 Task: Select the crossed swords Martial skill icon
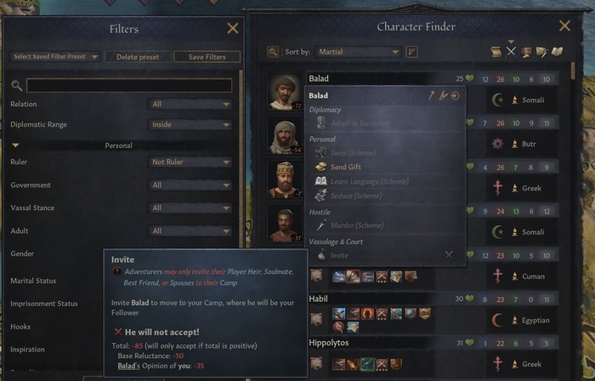tap(511, 52)
